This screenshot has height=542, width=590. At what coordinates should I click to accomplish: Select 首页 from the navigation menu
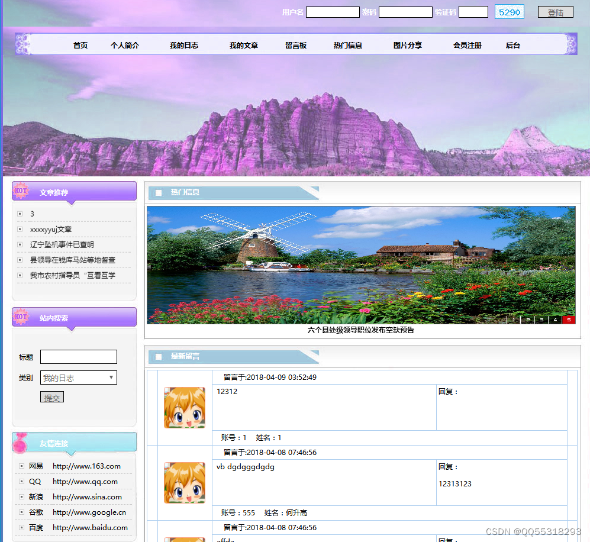point(80,44)
